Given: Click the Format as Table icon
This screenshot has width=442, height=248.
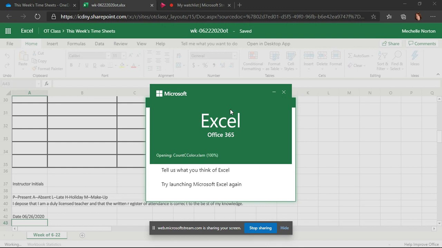Looking at the screenshot, I should tap(274, 56).
